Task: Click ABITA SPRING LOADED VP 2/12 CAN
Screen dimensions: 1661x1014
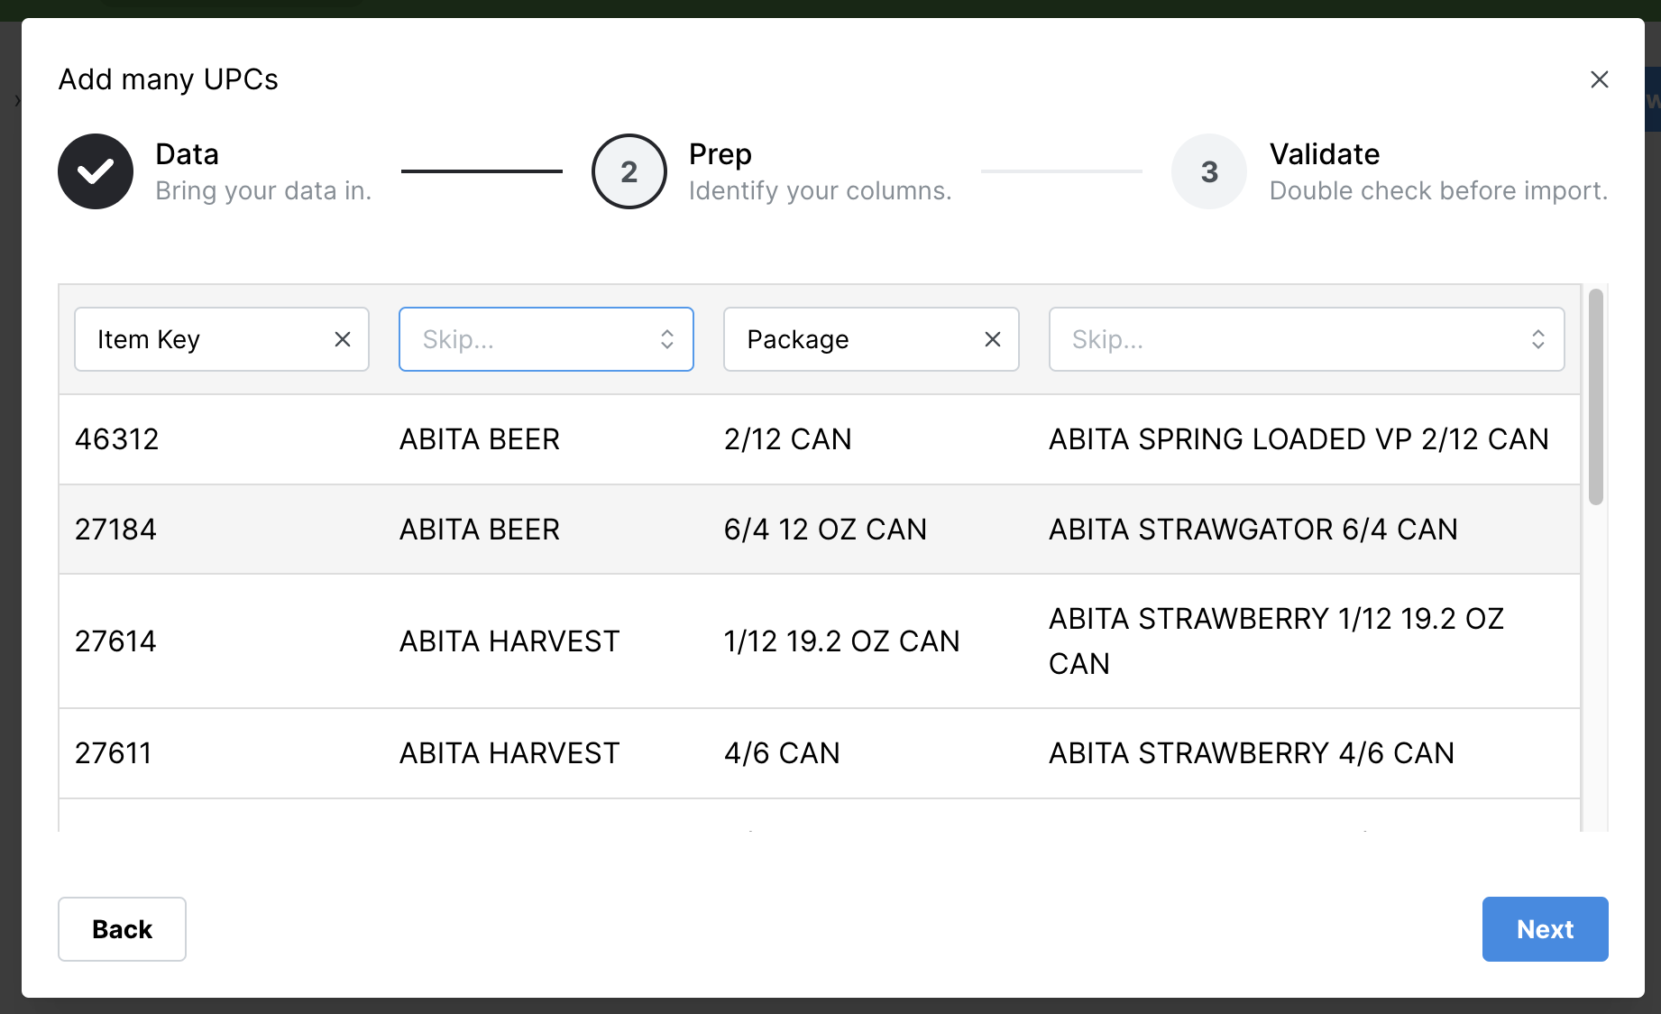Action: click(x=1299, y=439)
